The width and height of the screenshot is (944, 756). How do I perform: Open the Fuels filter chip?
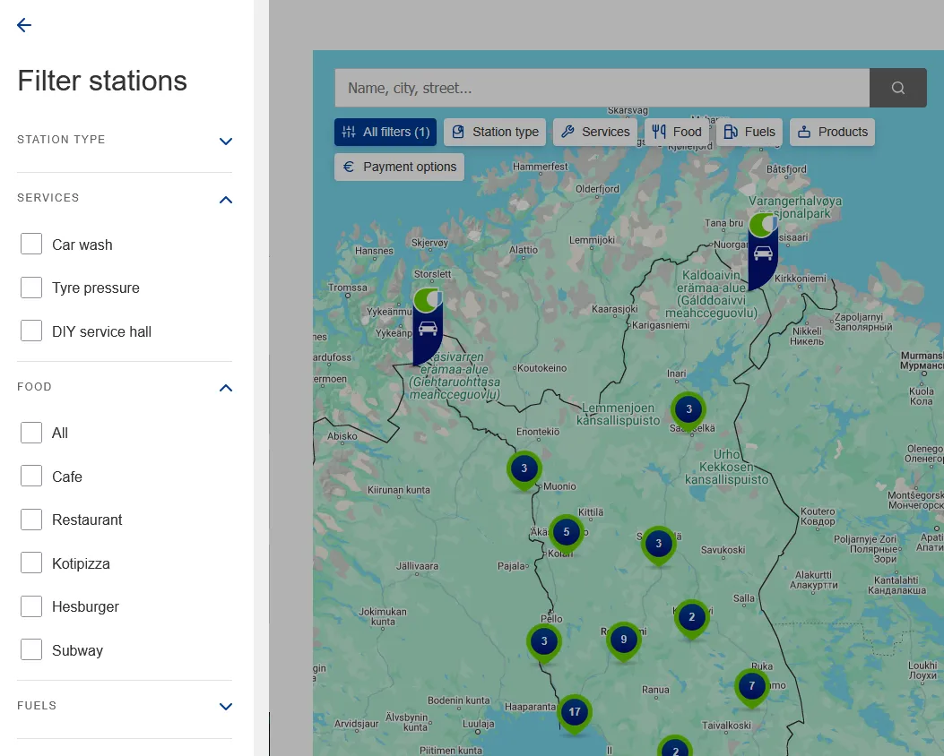coord(749,132)
